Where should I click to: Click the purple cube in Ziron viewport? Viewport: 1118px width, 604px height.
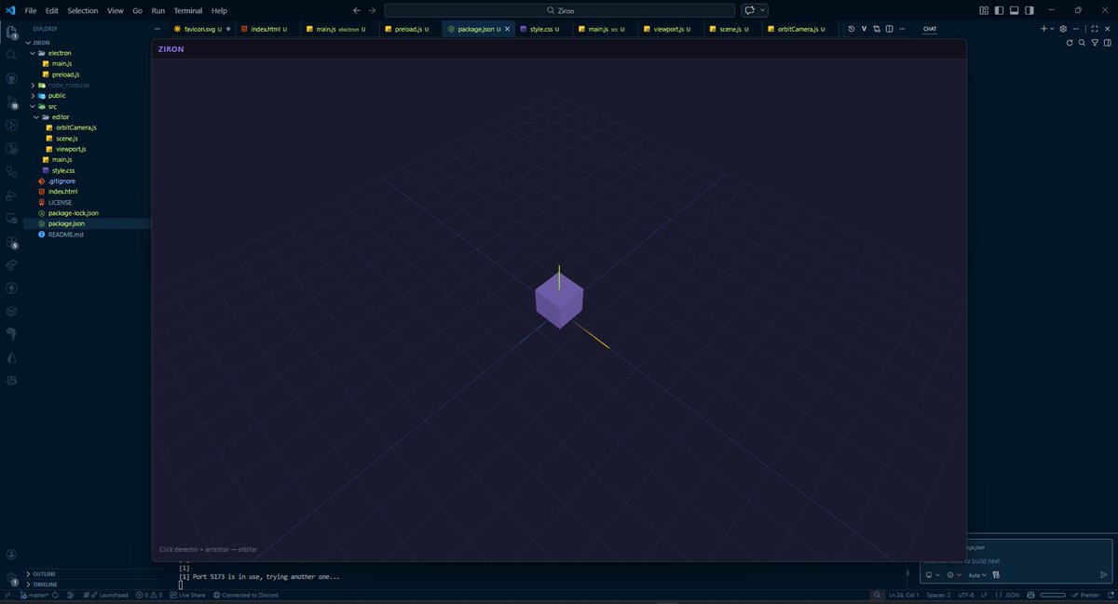tap(559, 300)
